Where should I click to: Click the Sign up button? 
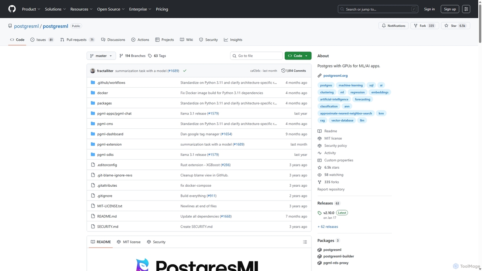(x=450, y=9)
